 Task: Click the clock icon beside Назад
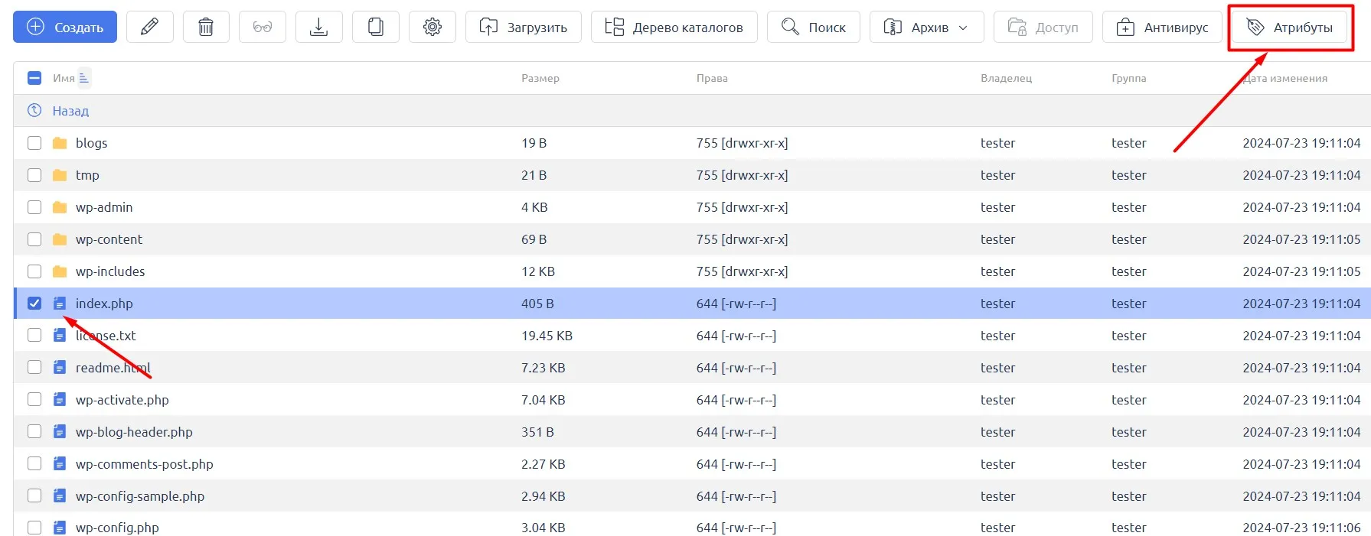[34, 110]
